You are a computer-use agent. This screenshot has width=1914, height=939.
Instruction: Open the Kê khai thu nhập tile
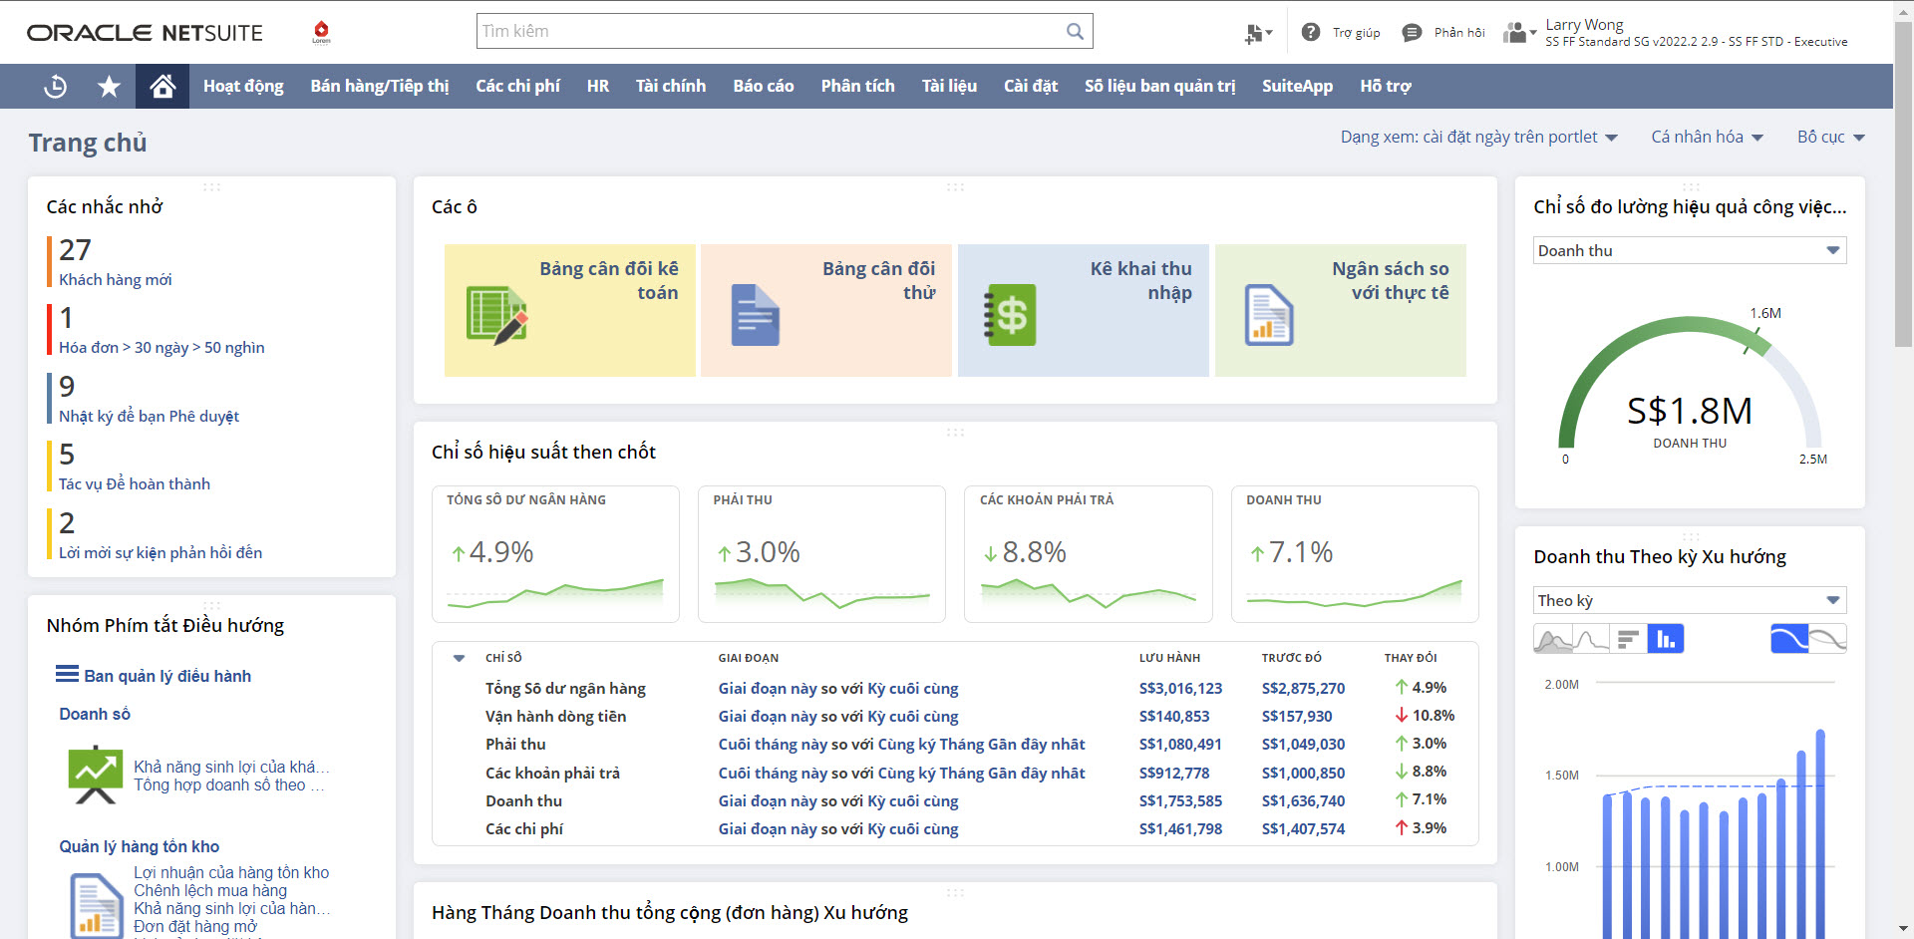(x=1084, y=310)
